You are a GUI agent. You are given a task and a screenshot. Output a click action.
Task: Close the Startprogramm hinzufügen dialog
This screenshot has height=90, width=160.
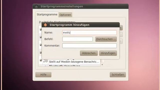pyautogui.click(x=45, y=25)
